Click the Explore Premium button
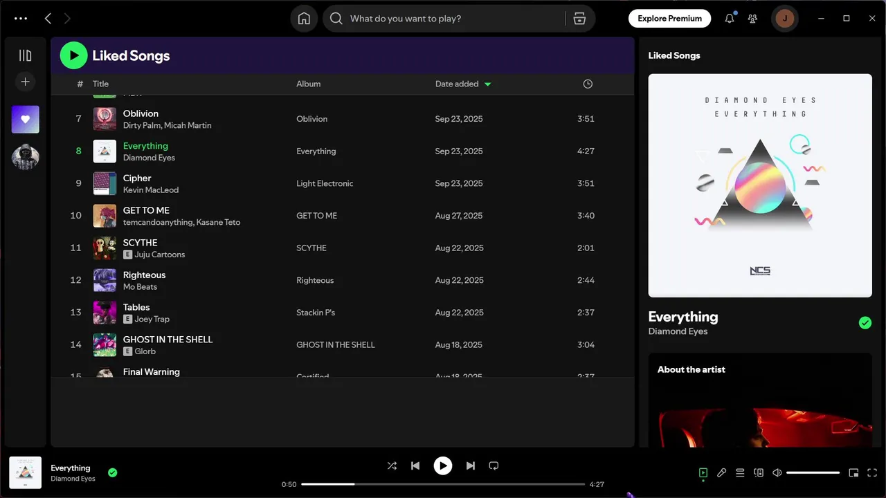Screen dimensions: 886x498 669,19
